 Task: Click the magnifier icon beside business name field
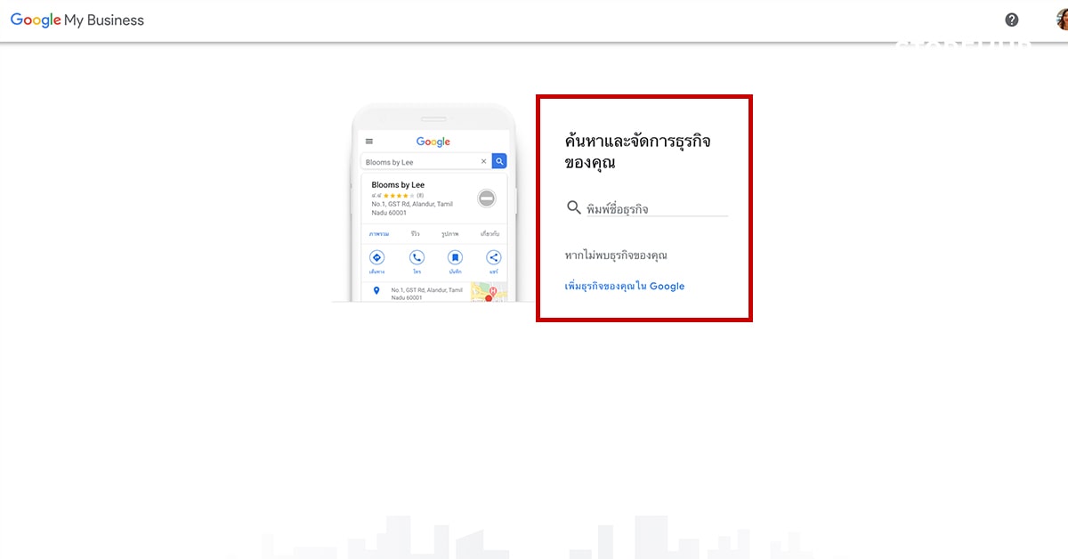[x=574, y=208]
